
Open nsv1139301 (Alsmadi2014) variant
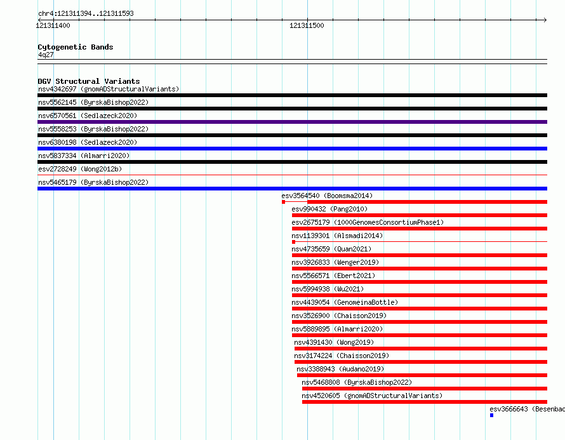(337, 236)
